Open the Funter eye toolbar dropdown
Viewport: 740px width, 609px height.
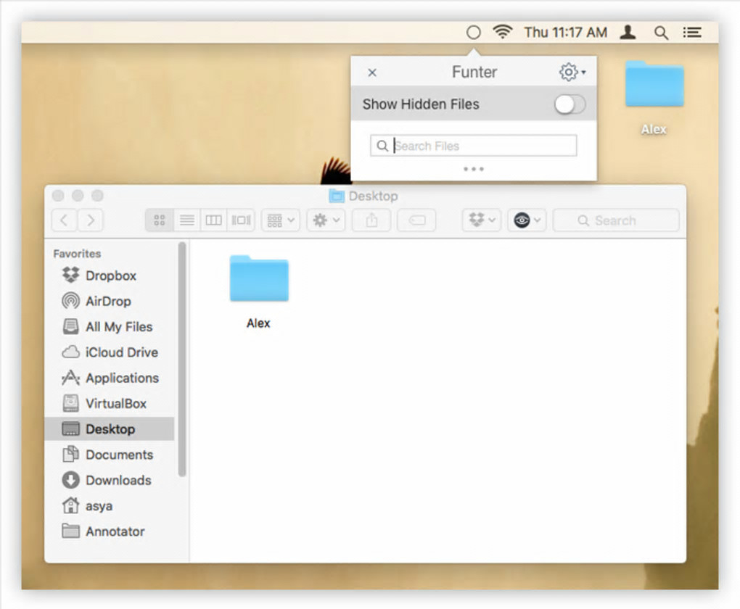point(527,220)
